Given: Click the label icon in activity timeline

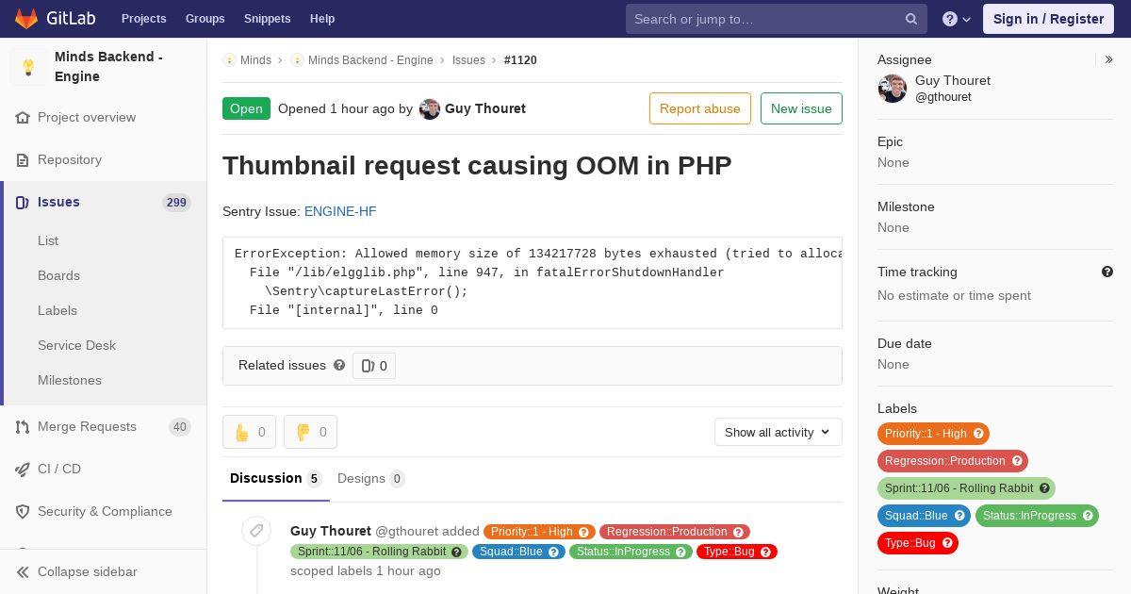Looking at the screenshot, I should (x=256, y=531).
